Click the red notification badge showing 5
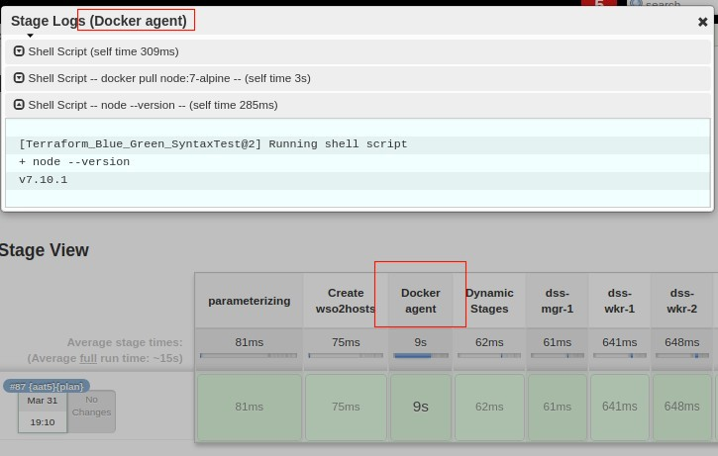 [x=598, y=4]
